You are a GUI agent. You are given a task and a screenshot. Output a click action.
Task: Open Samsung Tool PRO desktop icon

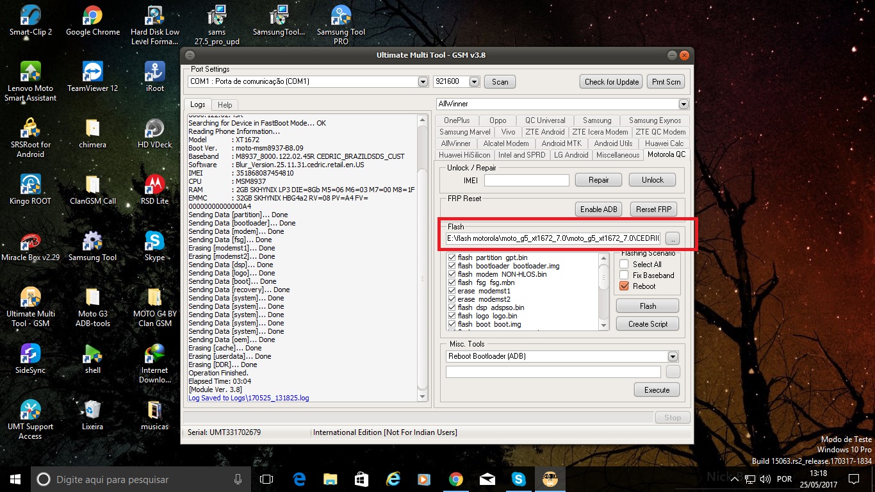coord(341,26)
